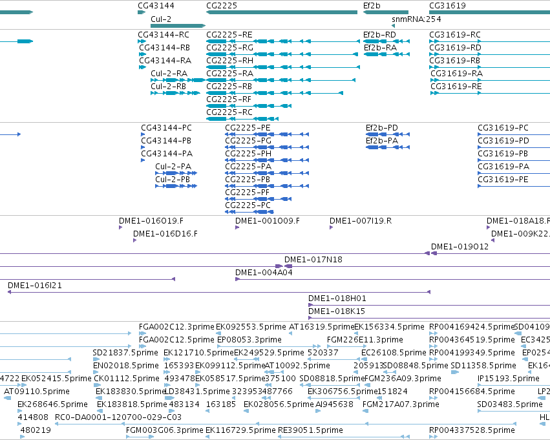550x440 pixels.
Task: Click EST FGM226E11.3prime
Action: [365, 340]
